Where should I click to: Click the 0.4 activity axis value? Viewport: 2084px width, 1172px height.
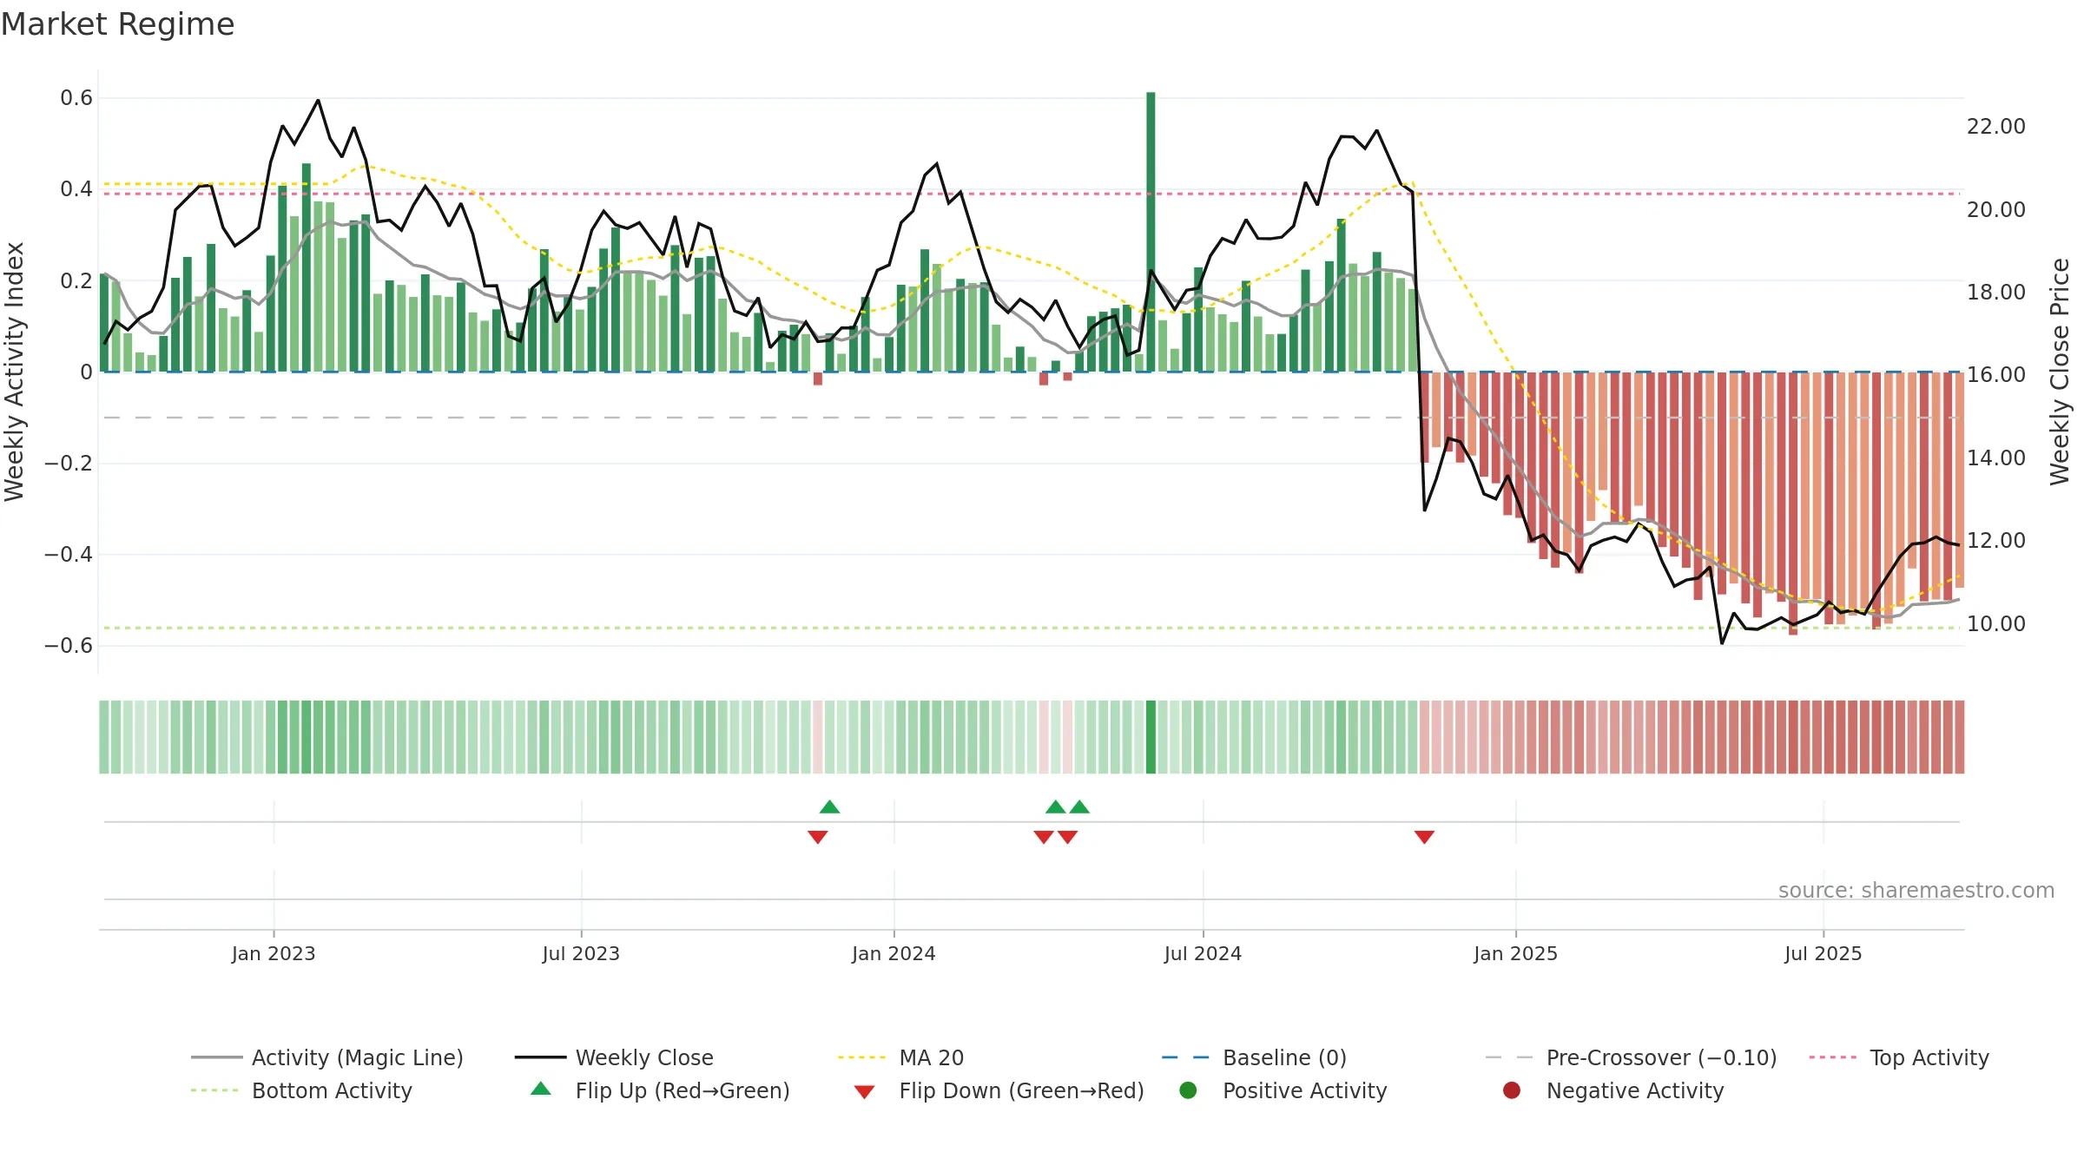76,189
